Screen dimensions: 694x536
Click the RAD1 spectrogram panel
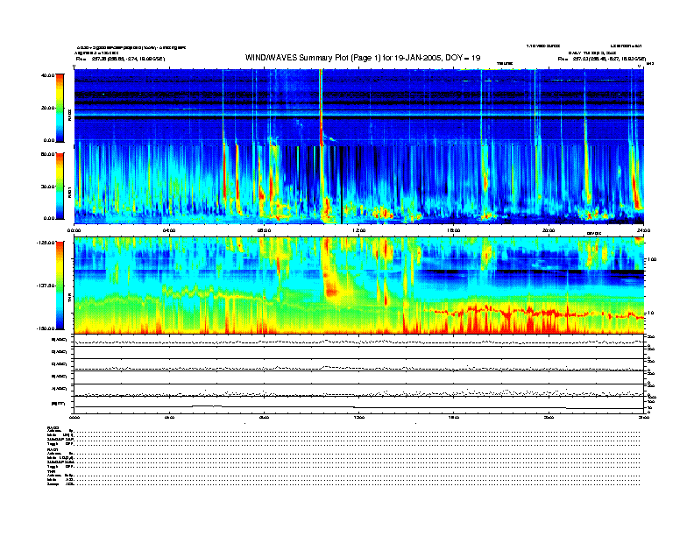click(x=359, y=185)
